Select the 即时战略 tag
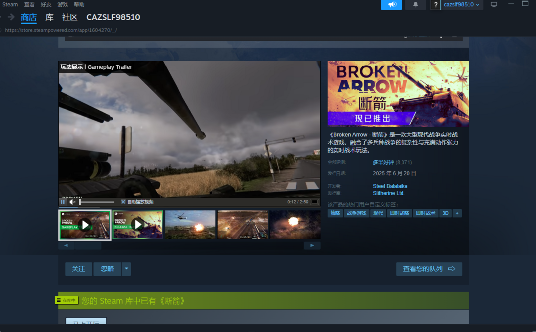This screenshot has height=332, width=536. (399, 213)
